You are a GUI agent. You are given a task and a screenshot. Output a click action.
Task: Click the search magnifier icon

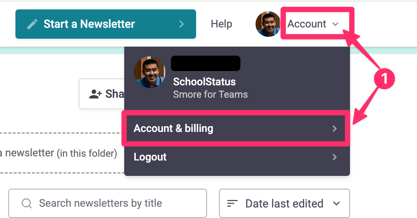point(27,203)
